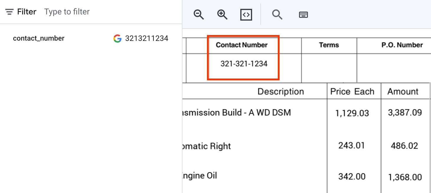
Task: Click the phone number 321-321-1234 in document
Action: tap(243, 64)
